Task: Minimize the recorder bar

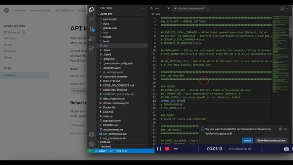Action: coord(176,149)
